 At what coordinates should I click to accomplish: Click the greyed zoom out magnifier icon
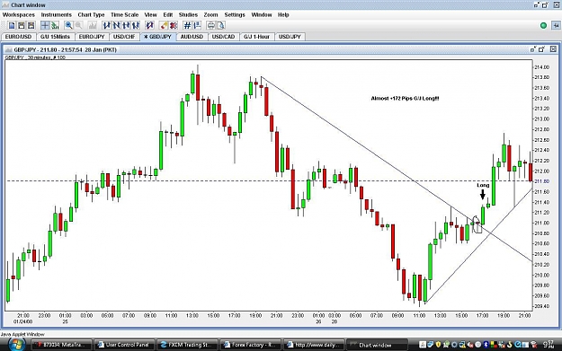click(78, 25)
